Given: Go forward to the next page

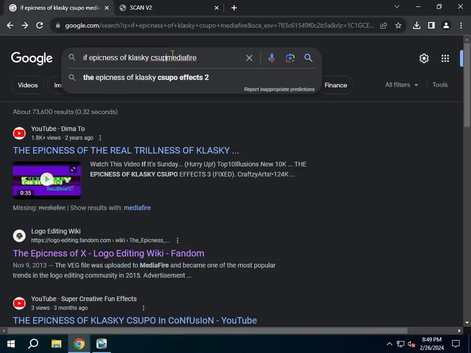Looking at the screenshot, I should (x=25, y=26).
